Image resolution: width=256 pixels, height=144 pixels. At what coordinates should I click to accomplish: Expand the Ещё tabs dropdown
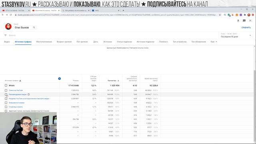[214, 42]
